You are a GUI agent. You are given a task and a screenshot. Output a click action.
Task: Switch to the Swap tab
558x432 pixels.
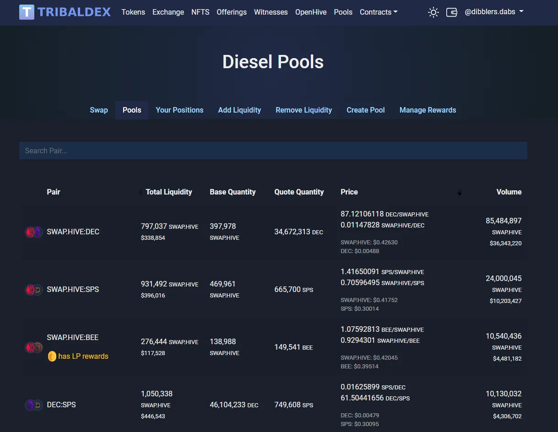(x=99, y=110)
